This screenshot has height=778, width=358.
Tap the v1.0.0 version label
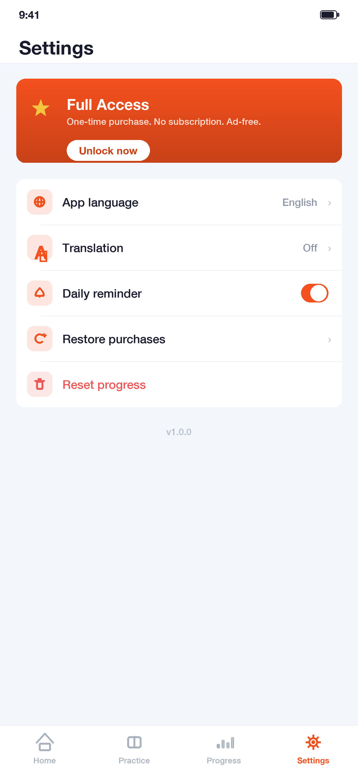tap(179, 432)
